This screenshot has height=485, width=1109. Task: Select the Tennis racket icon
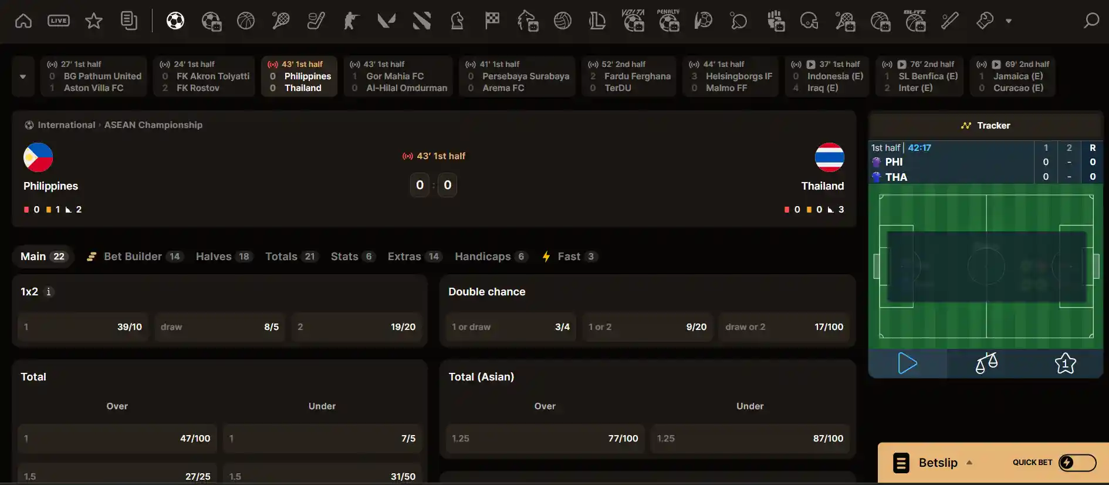(281, 21)
